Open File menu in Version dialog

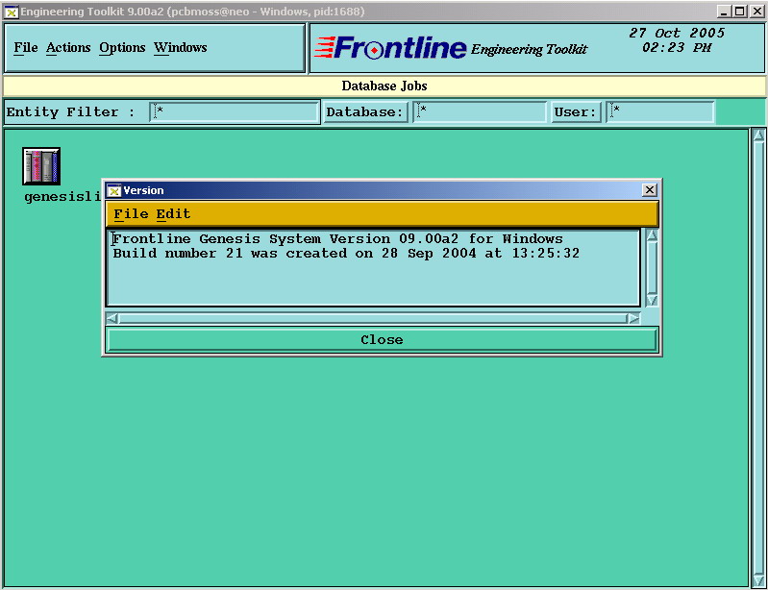(x=131, y=214)
